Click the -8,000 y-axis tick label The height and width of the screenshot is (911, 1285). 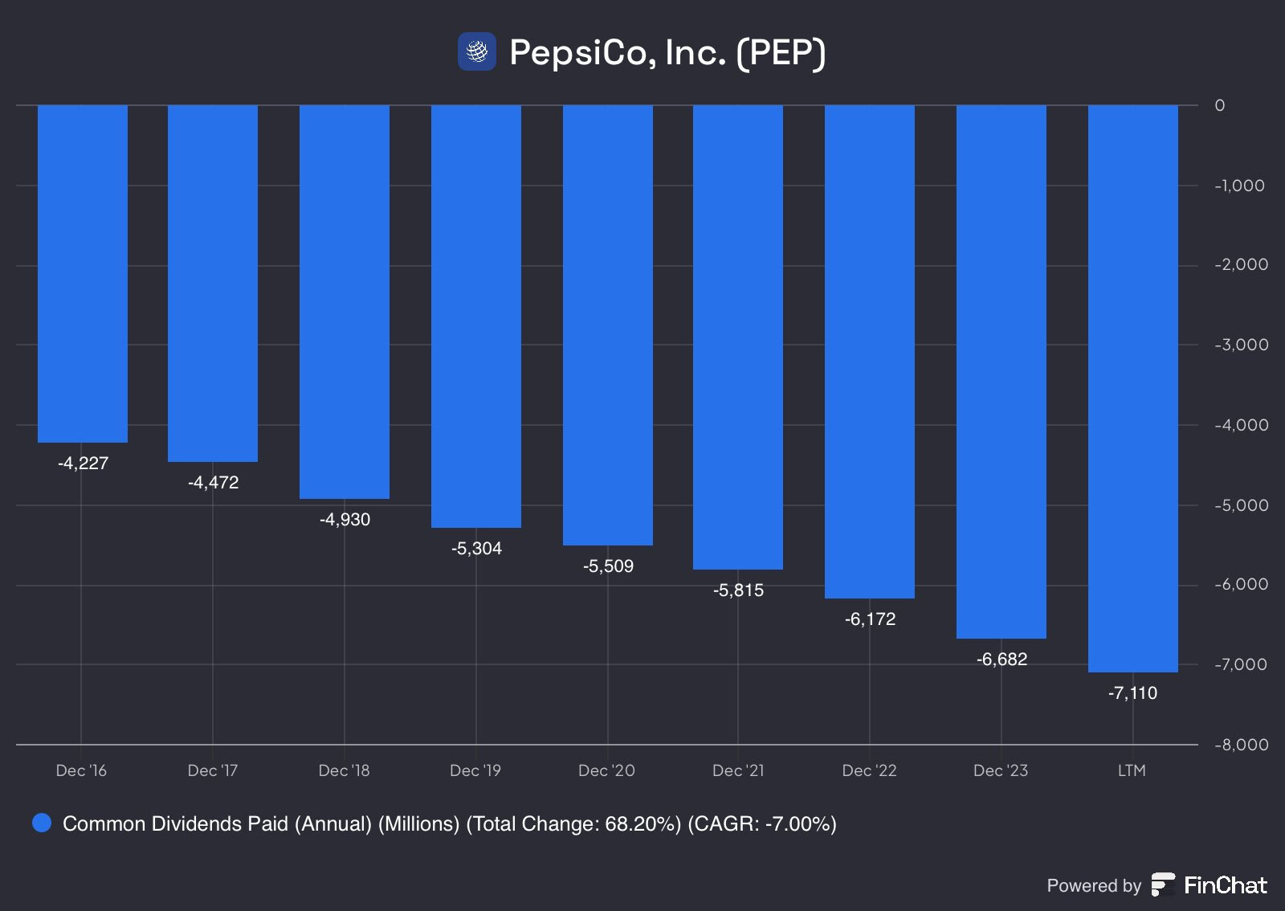1241,745
